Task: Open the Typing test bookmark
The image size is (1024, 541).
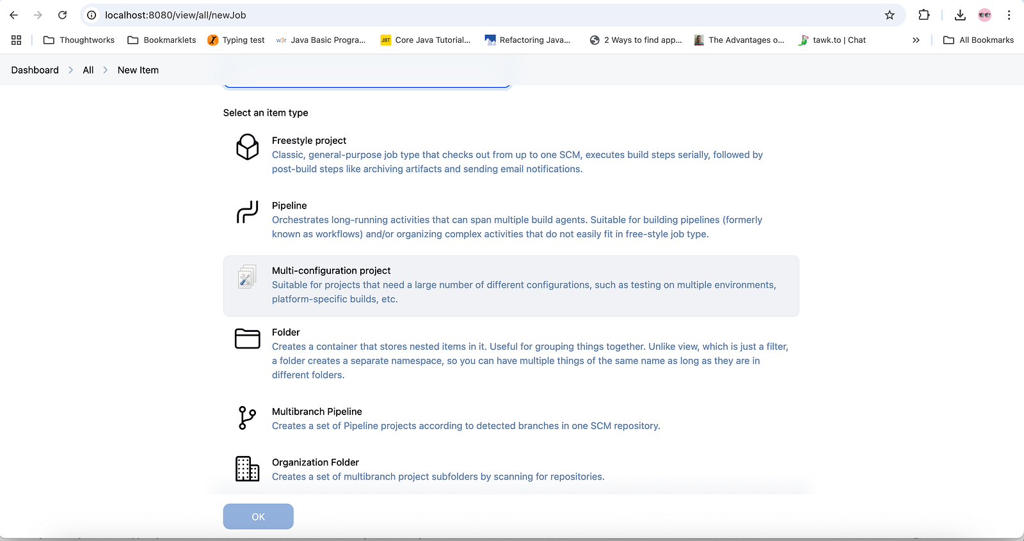Action: point(236,40)
